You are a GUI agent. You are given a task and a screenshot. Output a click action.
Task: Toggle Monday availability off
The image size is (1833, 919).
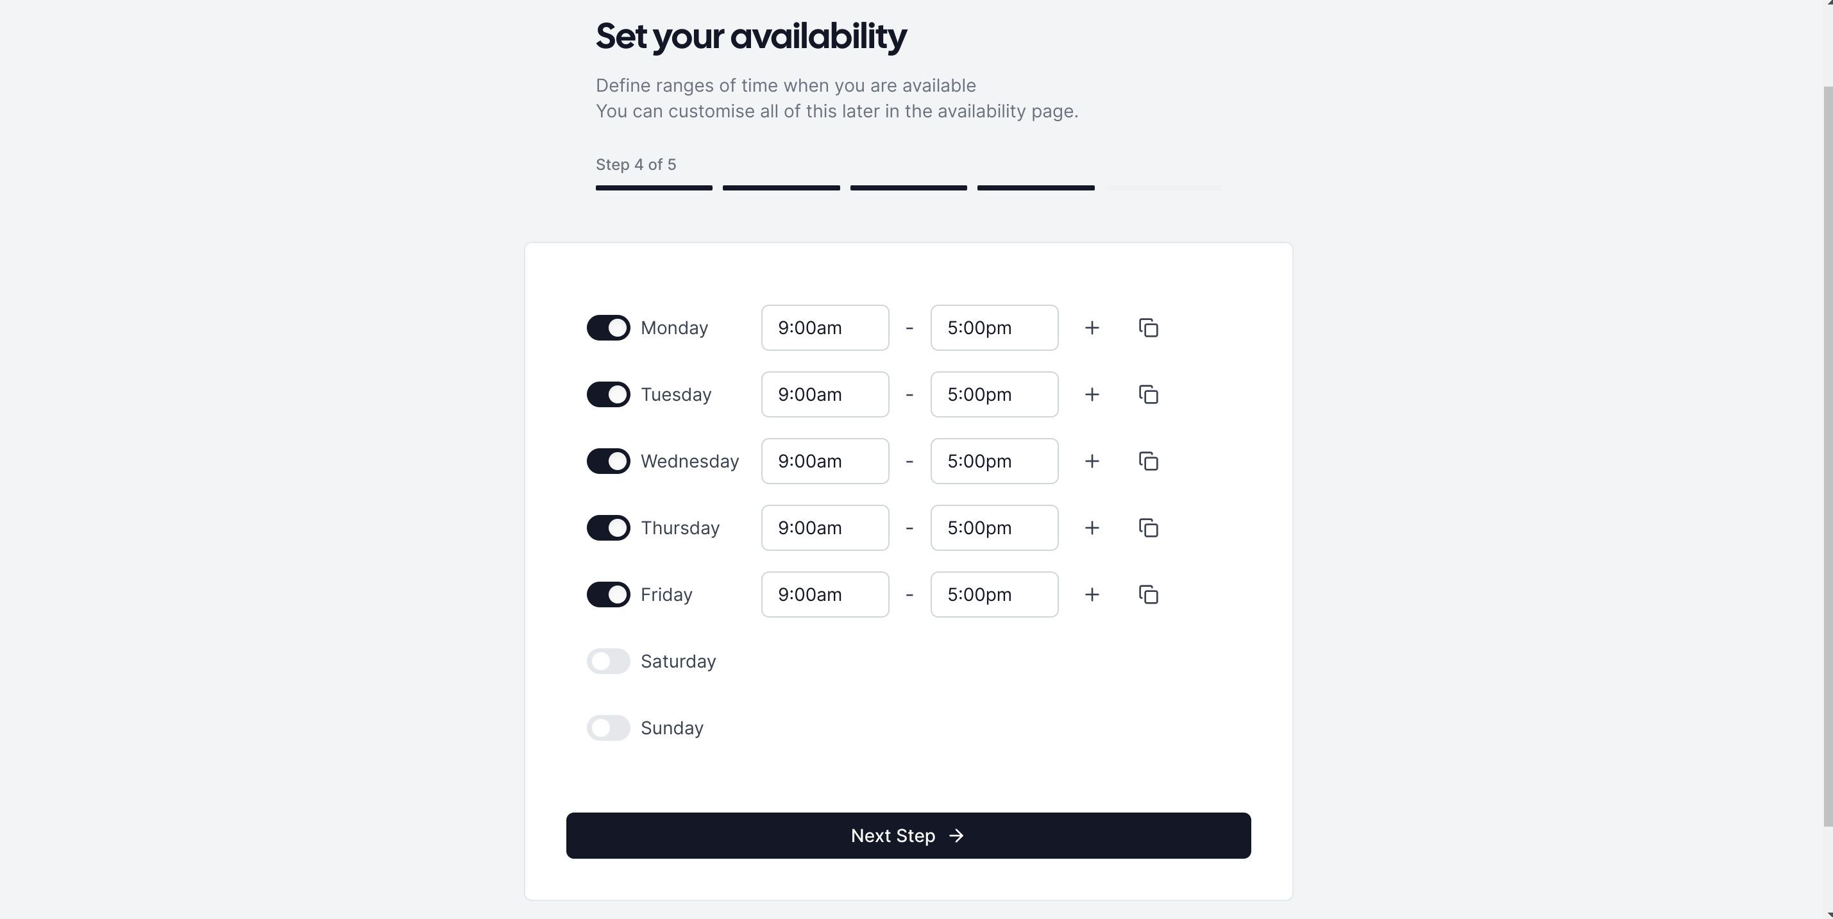[607, 327]
